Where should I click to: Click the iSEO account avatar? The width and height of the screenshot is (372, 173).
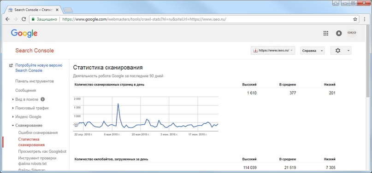pyautogui.click(x=352, y=33)
